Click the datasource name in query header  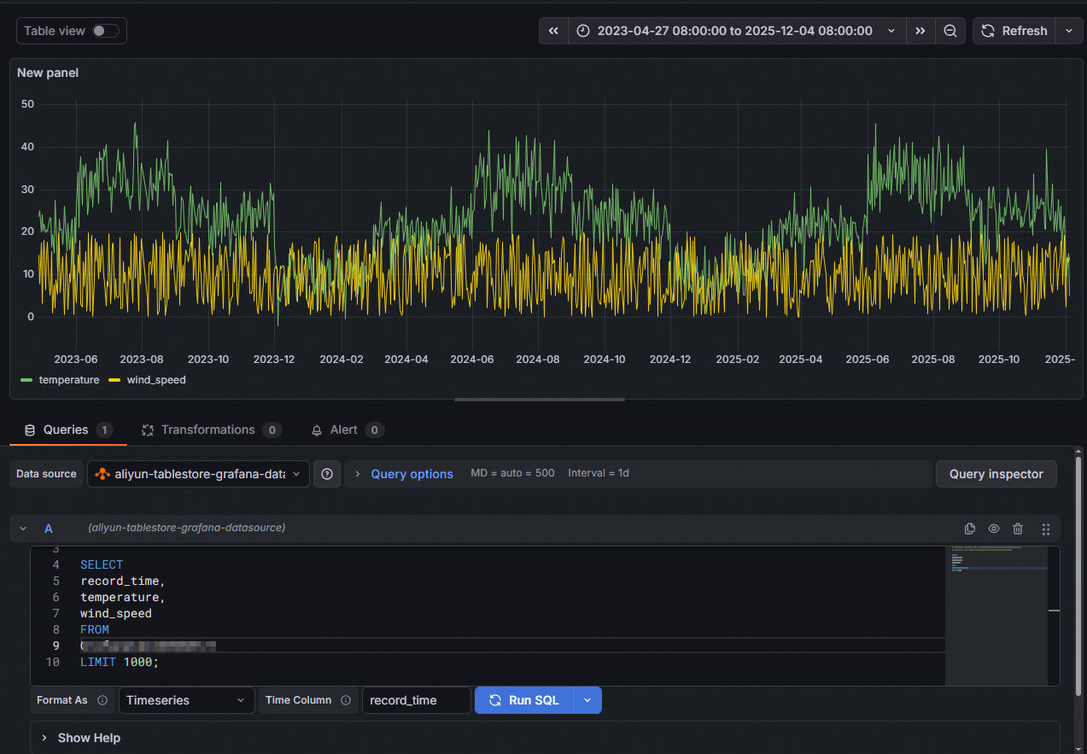click(x=186, y=528)
